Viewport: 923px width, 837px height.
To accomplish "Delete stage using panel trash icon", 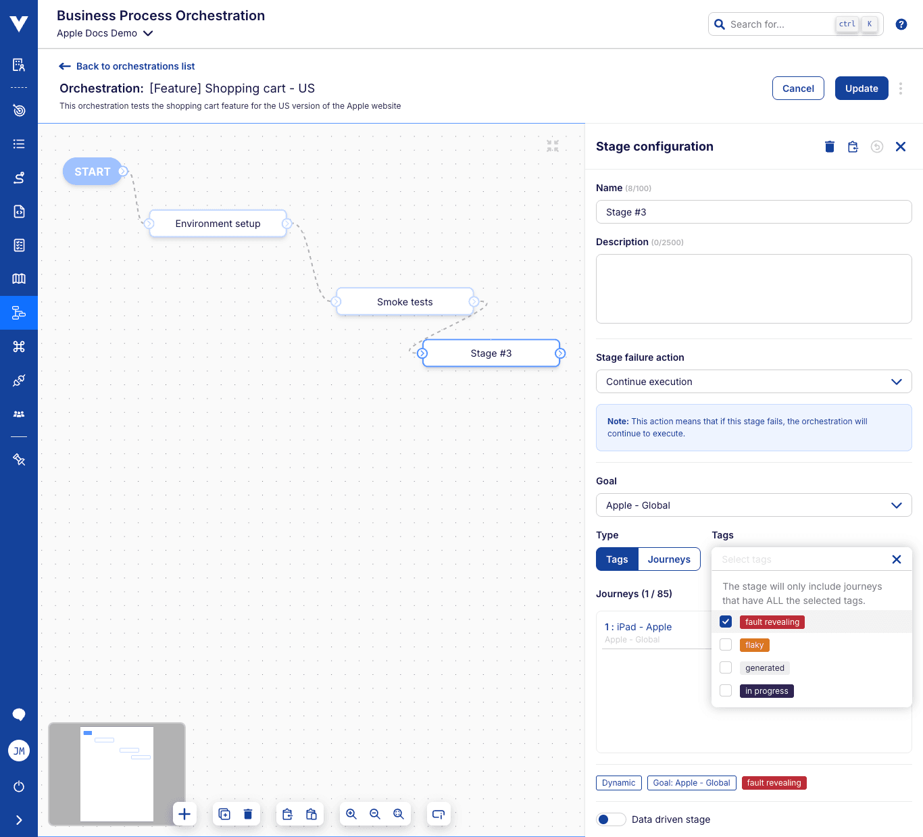I will [x=830, y=147].
